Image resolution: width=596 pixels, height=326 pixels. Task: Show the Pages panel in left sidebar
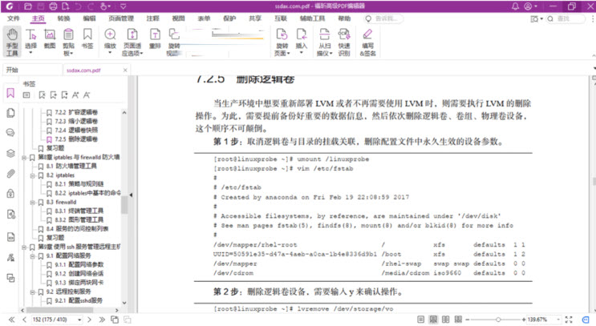[x=10, y=113]
